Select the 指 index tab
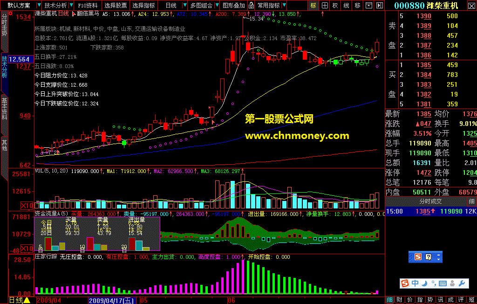The height and width of the screenshot is (304, 477). pyautogui.click(x=420, y=300)
